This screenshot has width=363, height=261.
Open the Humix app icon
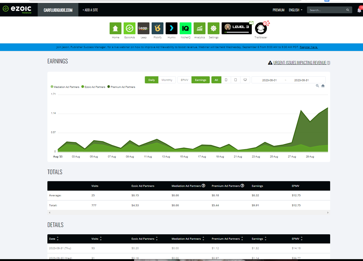(x=171, y=28)
